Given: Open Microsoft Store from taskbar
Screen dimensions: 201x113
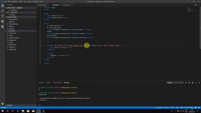Looking at the screenshot, I should click(28, 111).
